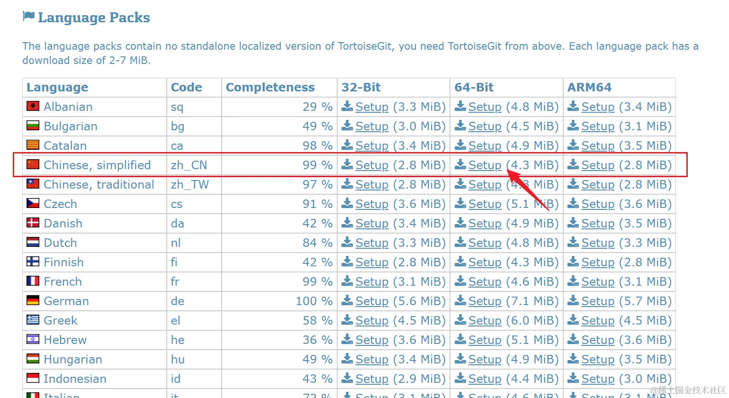This screenshot has height=398, width=729.
Task: Click the 'Greek' language name
Action: 61,320
